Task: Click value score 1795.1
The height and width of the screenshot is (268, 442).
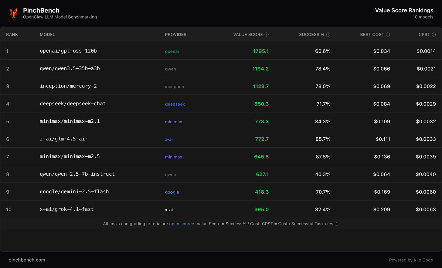Action: [261, 51]
